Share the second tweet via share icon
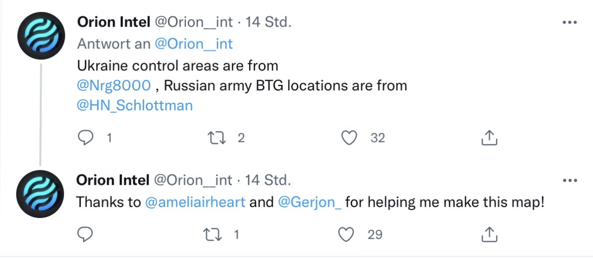 489,234
